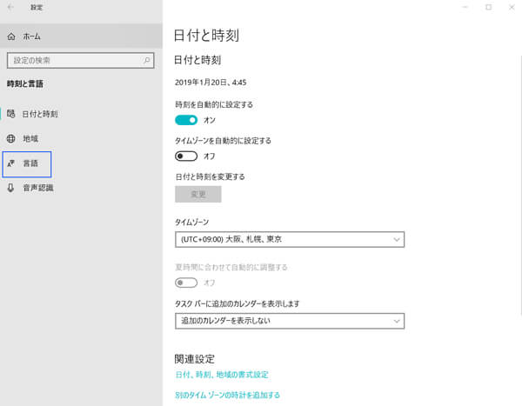This screenshot has width=522, height=406.
Task: Click the 言語 language icon
Action: click(x=11, y=163)
